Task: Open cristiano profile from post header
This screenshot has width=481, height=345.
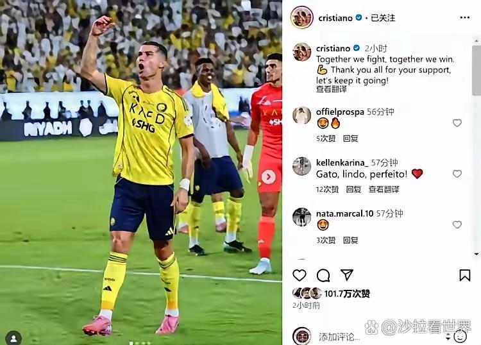Action: coord(335,18)
